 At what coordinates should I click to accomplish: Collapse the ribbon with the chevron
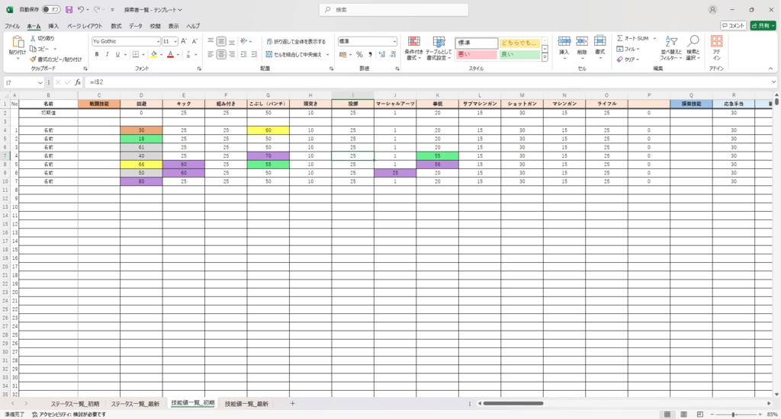[x=770, y=69]
